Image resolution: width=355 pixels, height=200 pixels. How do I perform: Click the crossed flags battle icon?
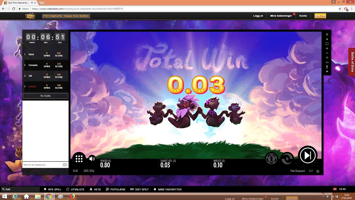[x=327, y=62]
